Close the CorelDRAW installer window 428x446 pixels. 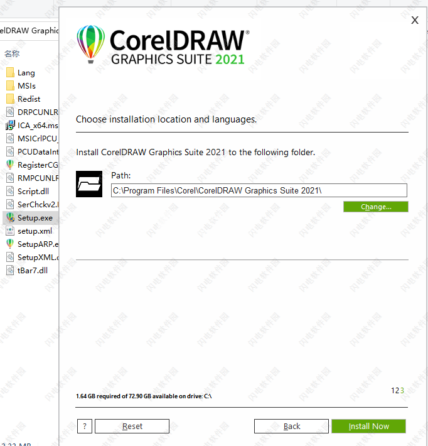[415, 20]
